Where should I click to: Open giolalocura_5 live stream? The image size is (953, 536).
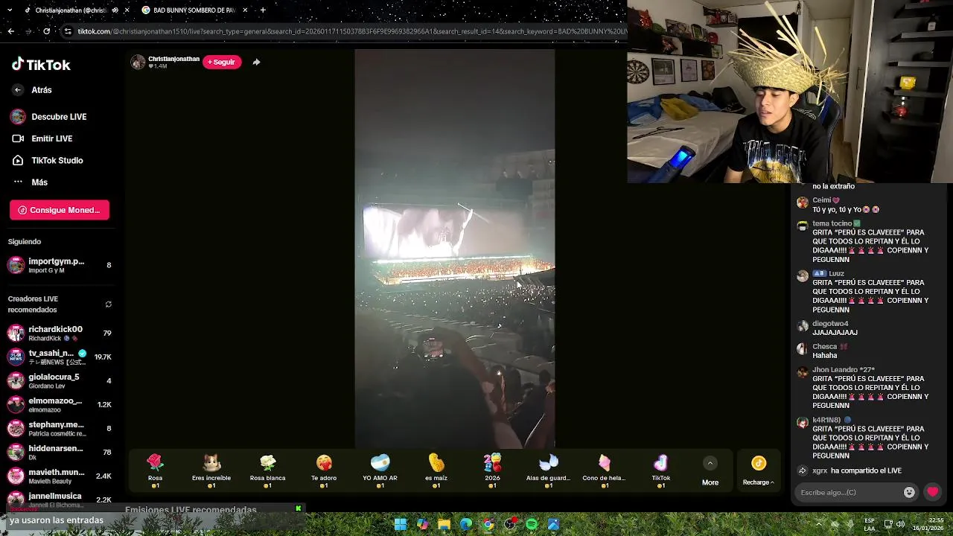[60, 380]
